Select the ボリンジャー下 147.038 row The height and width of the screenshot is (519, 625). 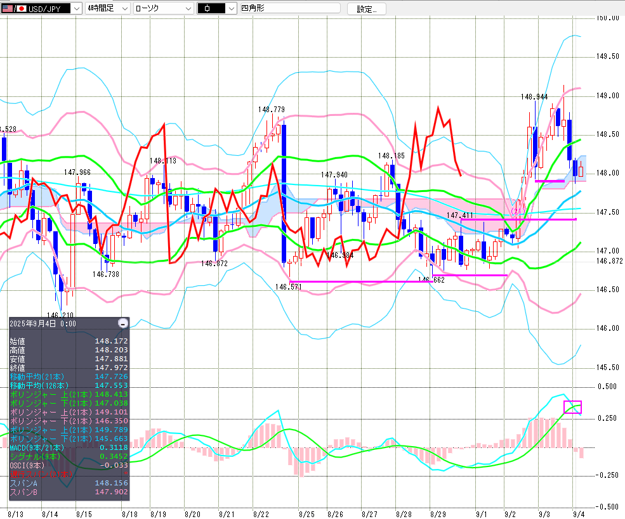click(69, 403)
